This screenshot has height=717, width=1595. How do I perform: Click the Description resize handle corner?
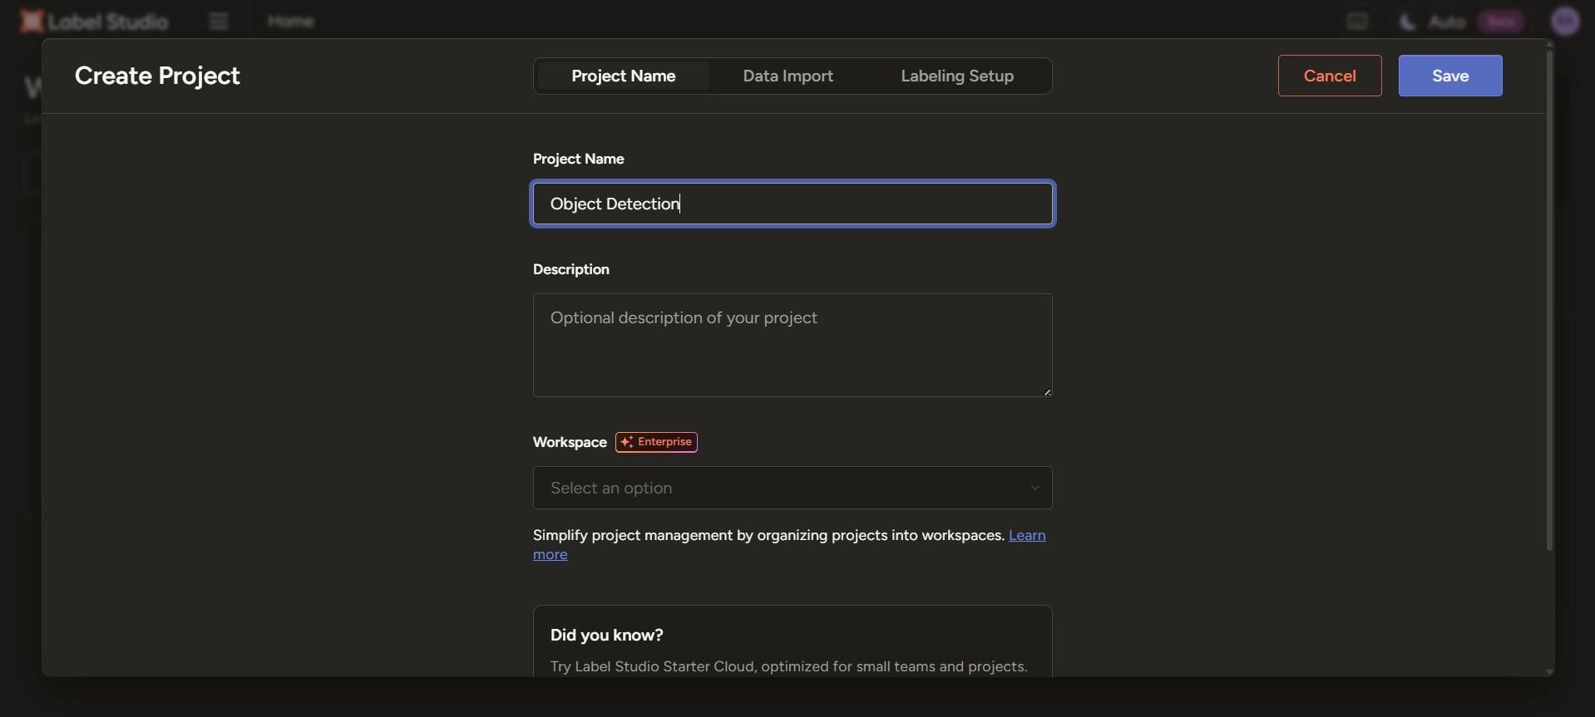1047,392
